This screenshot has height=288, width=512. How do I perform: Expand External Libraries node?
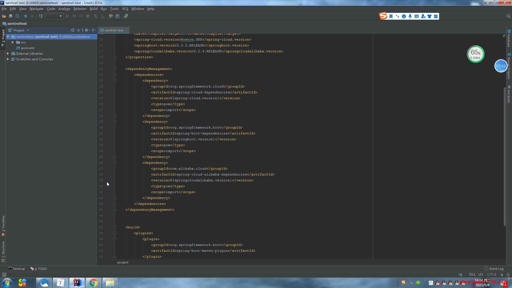coord(8,54)
